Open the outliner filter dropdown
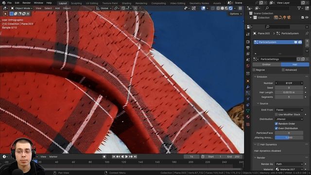 (300, 8)
